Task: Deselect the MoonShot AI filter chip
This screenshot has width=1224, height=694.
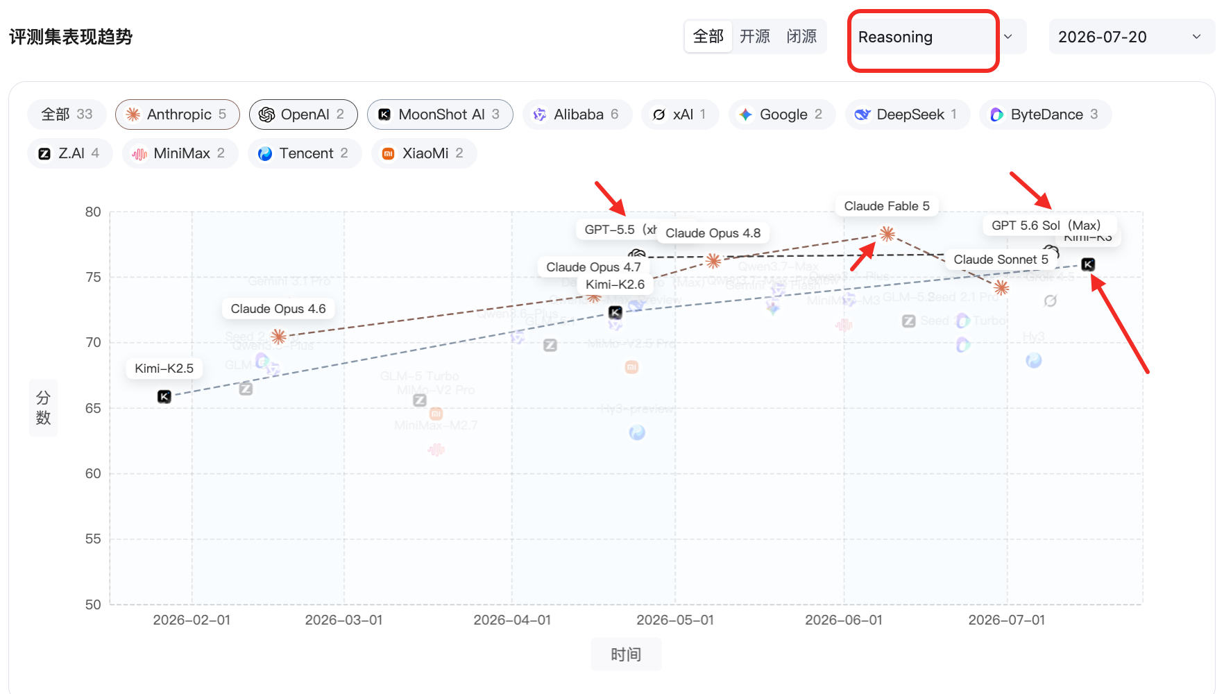Action: coord(440,115)
